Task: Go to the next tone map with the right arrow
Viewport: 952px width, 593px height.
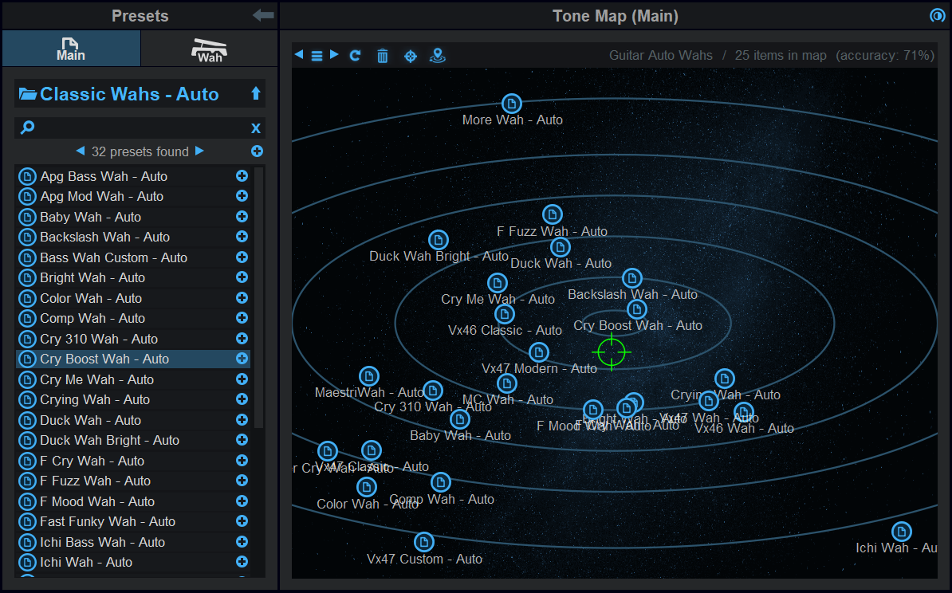Action: click(x=334, y=55)
